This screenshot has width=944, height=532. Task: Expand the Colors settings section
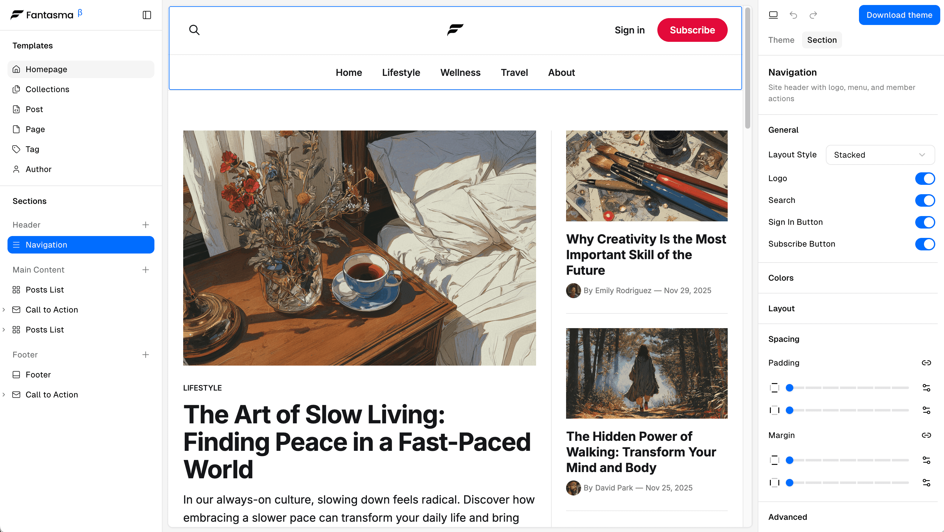click(781, 278)
